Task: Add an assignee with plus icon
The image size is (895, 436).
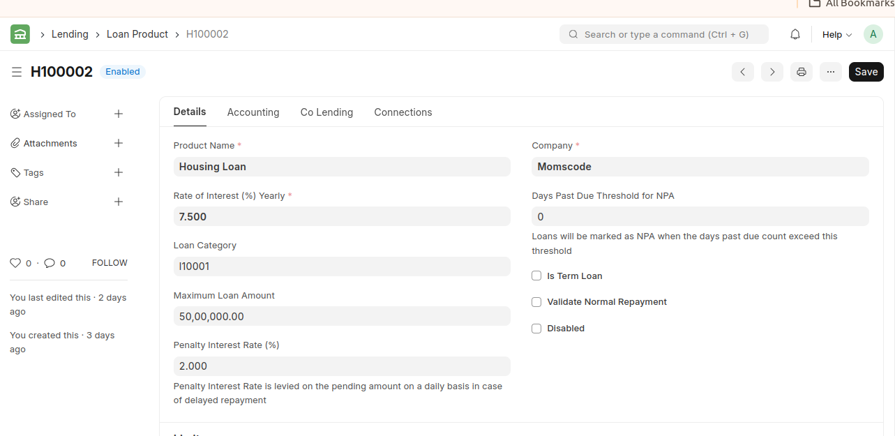Action: pyautogui.click(x=119, y=114)
